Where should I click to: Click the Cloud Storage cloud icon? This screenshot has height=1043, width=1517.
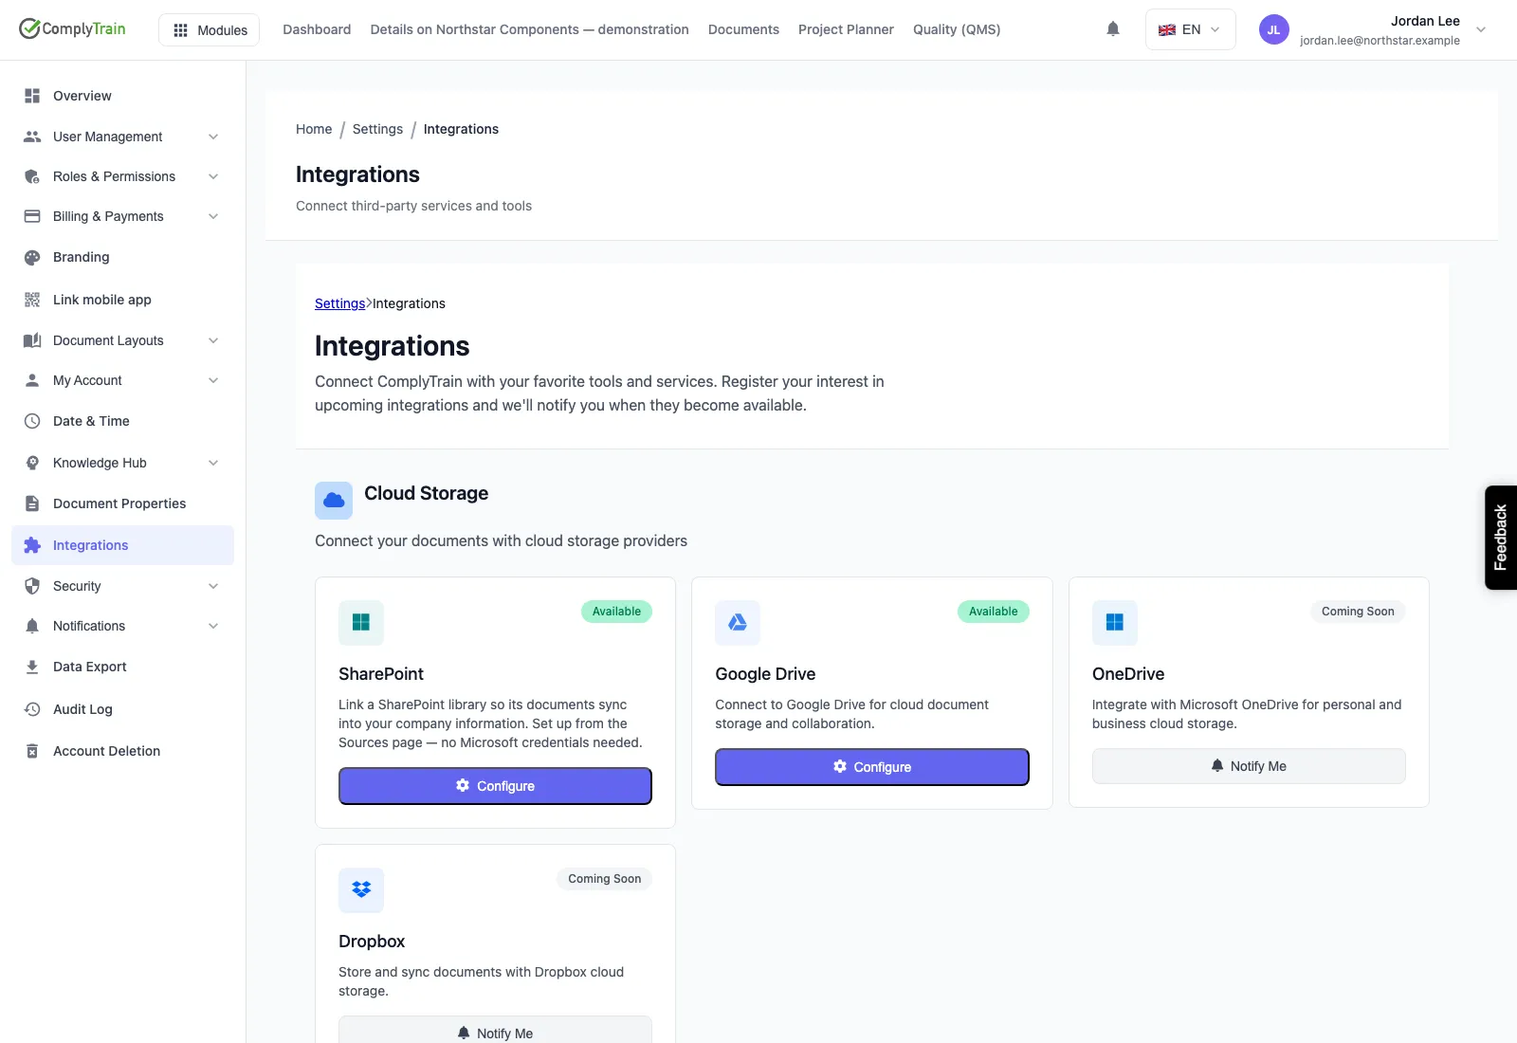click(x=334, y=500)
